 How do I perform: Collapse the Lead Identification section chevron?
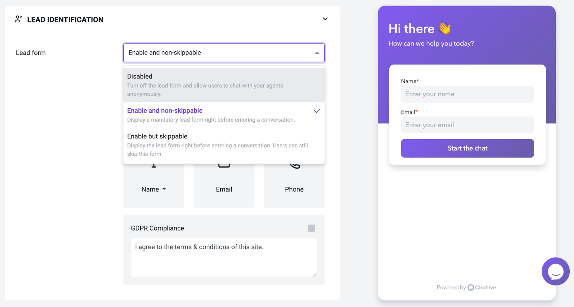click(325, 19)
